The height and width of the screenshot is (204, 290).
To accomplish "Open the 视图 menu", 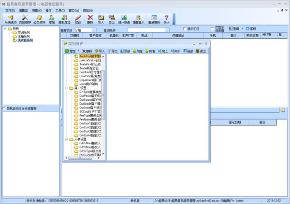I will [x=37, y=11].
